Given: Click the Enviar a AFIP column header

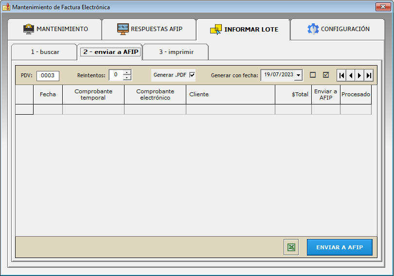Looking at the screenshot, I should point(325,94).
